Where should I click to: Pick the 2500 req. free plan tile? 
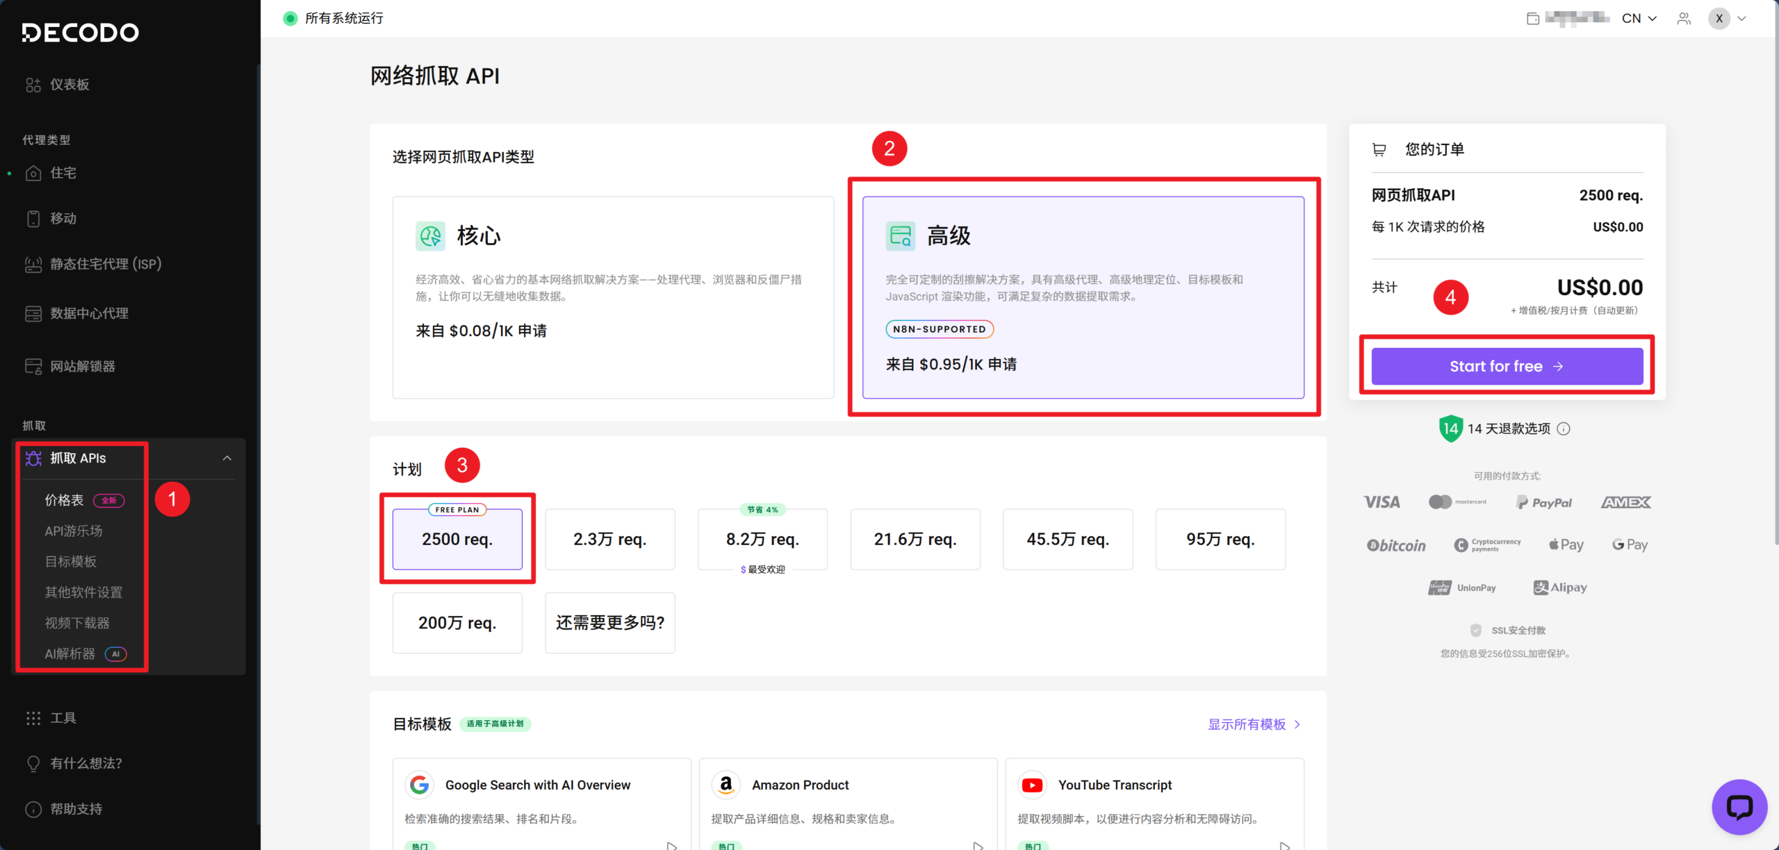457,539
